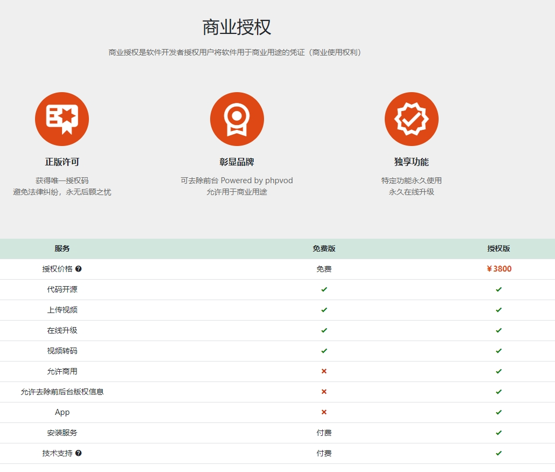Click the 服务 column header

tap(62, 248)
